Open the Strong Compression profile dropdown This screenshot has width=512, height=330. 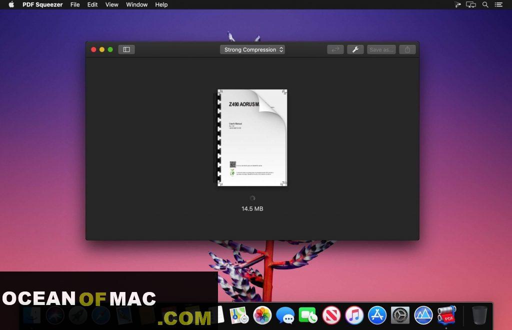click(x=252, y=49)
